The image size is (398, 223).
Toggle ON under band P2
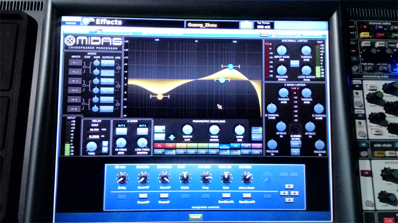(170, 152)
